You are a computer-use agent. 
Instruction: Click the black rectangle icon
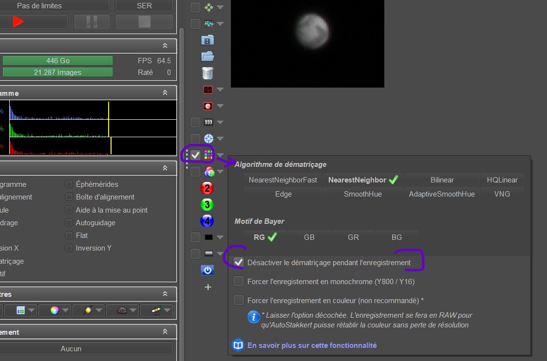pyautogui.click(x=208, y=237)
